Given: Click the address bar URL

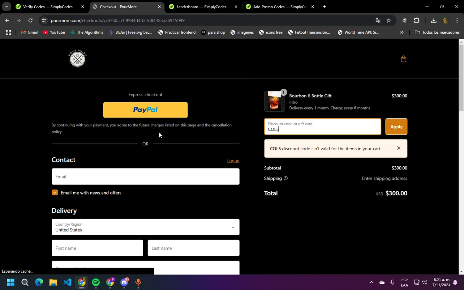Looking at the screenshot, I should click(x=118, y=20).
